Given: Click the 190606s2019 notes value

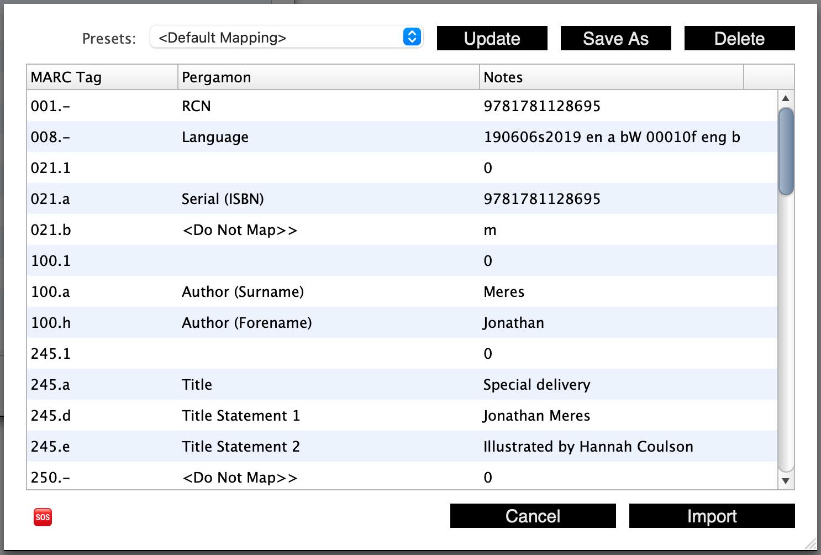Looking at the screenshot, I should (612, 137).
